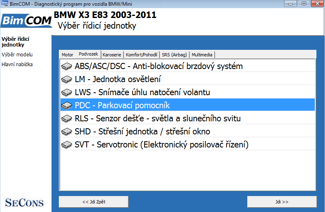325x212 pixels.
Task: Select SVT - Servotronic row
Action: coord(188,145)
